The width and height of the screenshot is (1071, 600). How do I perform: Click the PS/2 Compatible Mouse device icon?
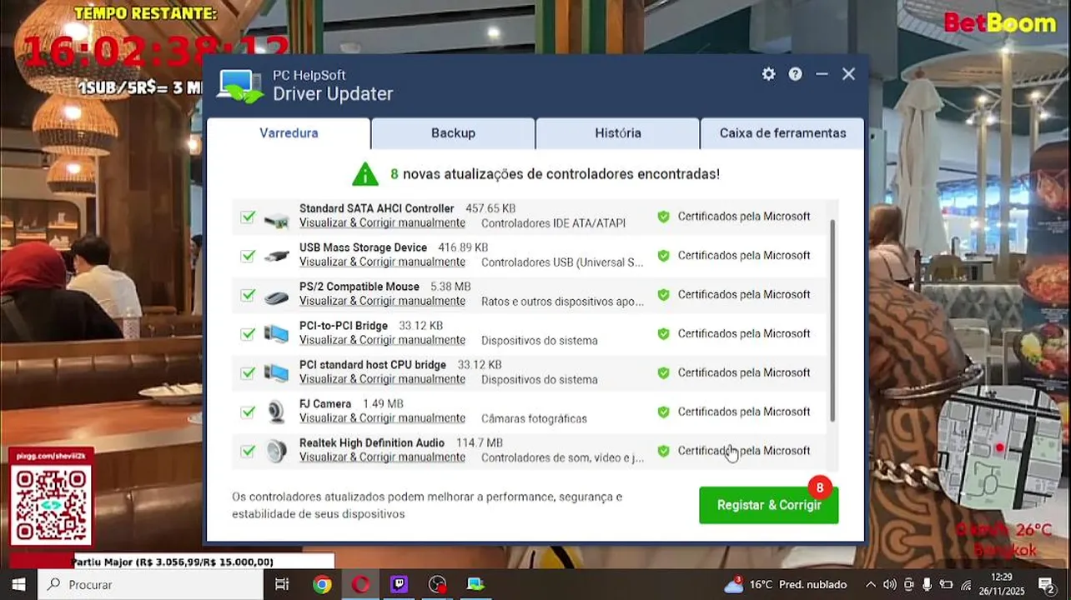pos(276,297)
